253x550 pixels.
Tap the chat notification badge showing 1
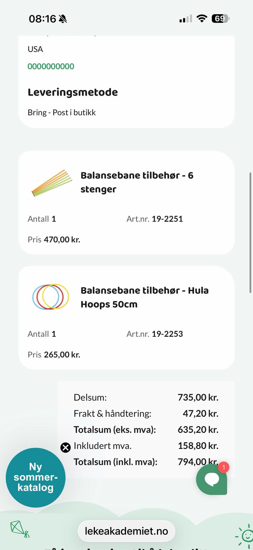[x=223, y=467]
